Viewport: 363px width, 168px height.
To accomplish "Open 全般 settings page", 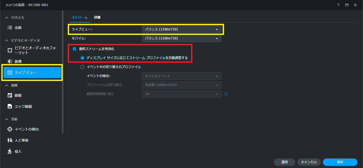I will (x=32, y=28).
